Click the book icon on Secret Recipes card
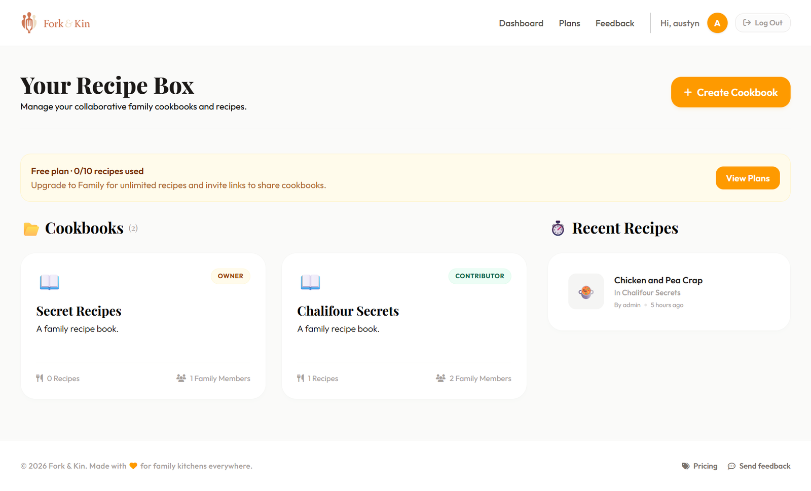The height and width of the screenshot is (491, 811). pyautogui.click(x=49, y=282)
